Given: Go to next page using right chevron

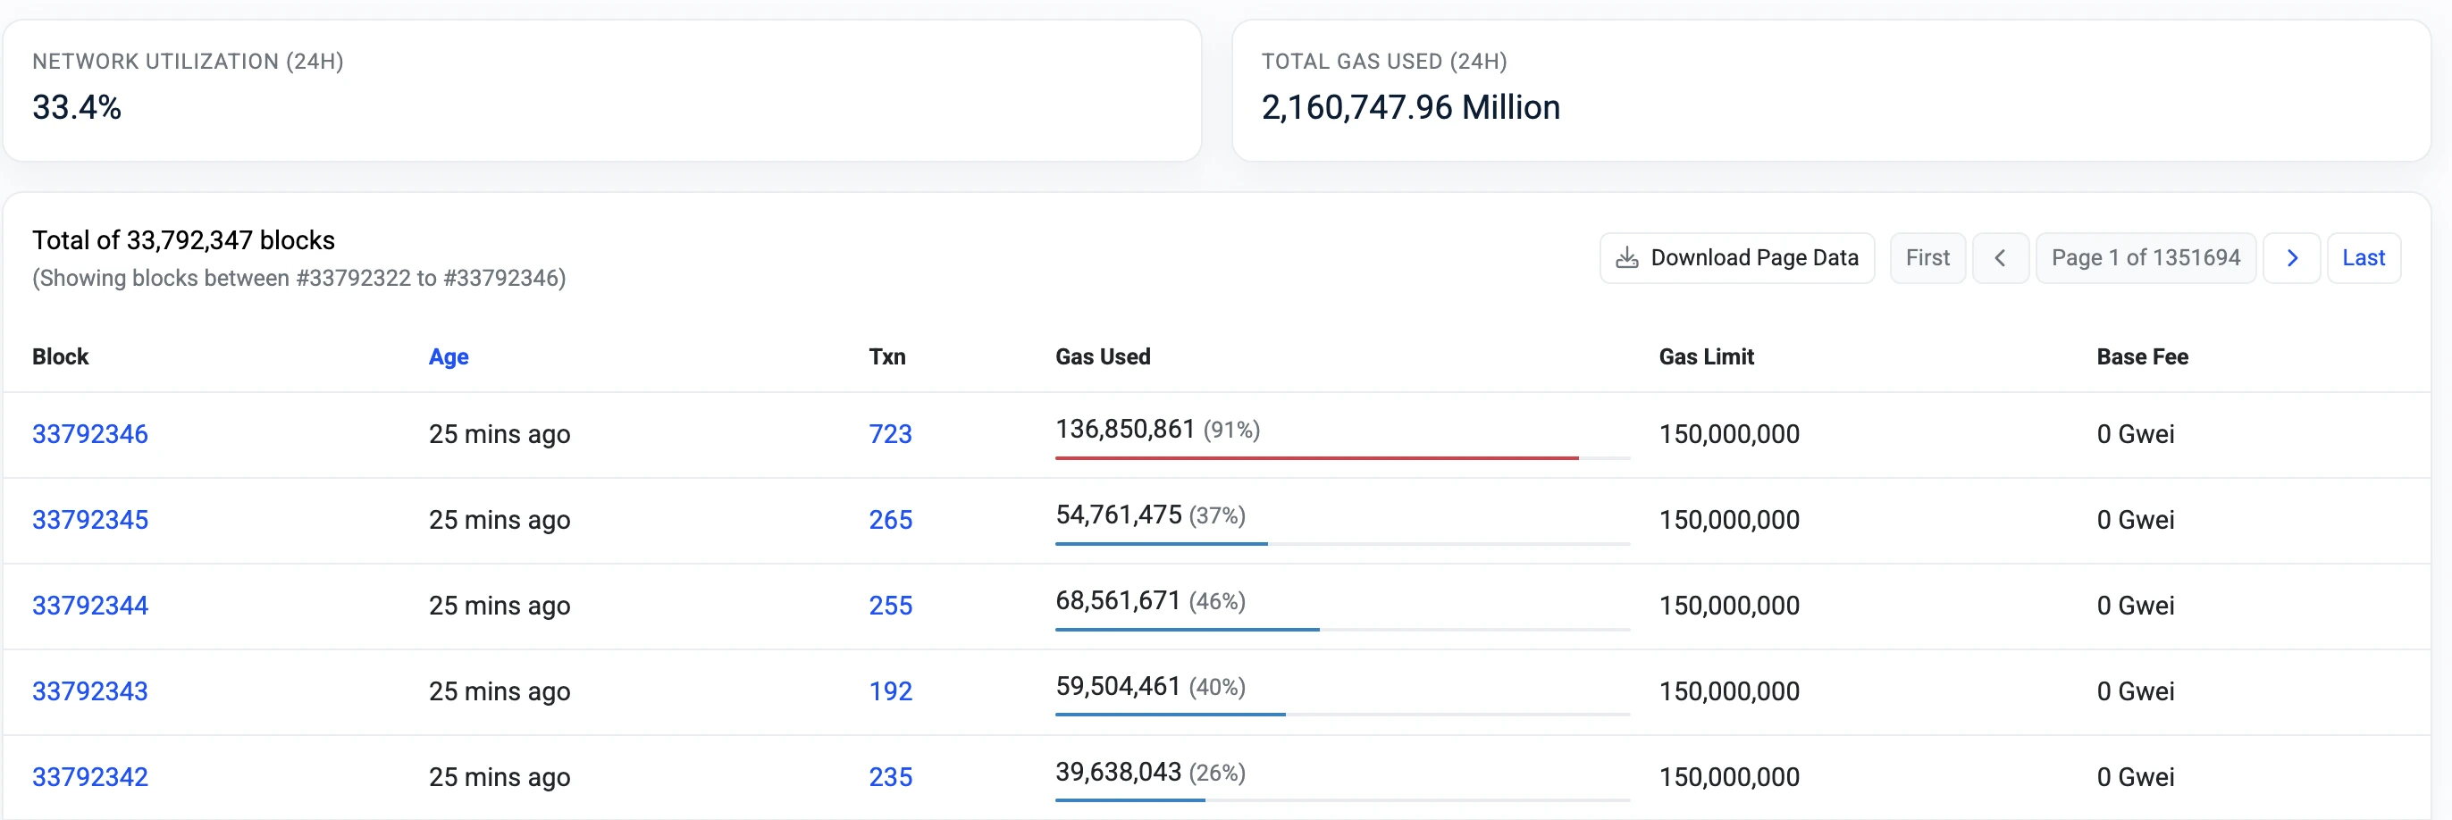Looking at the screenshot, I should pyautogui.click(x=2291, y=258).
